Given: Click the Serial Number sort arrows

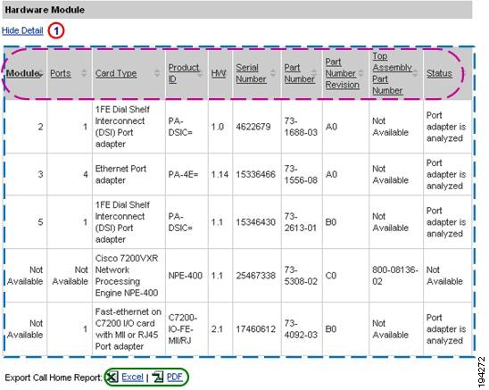Looking at the screenshot, I should [x=273, y=73].
